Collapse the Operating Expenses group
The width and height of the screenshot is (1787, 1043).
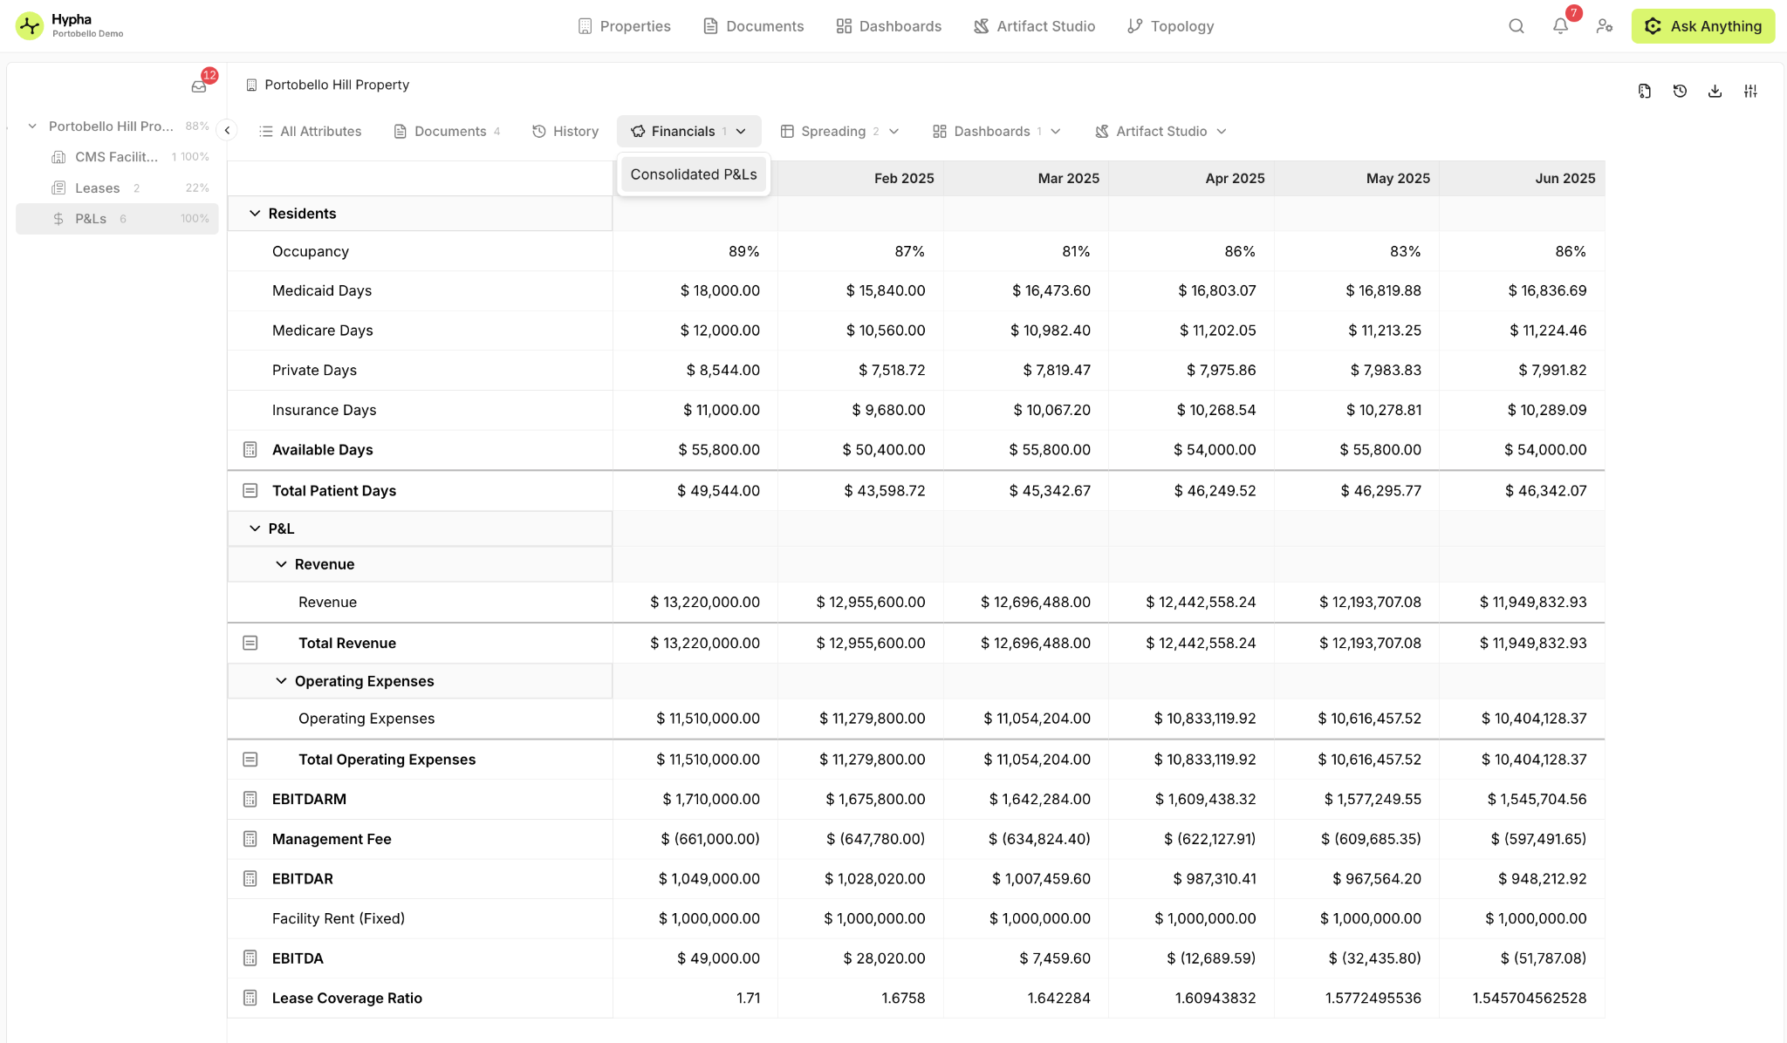tap(281, 681)
